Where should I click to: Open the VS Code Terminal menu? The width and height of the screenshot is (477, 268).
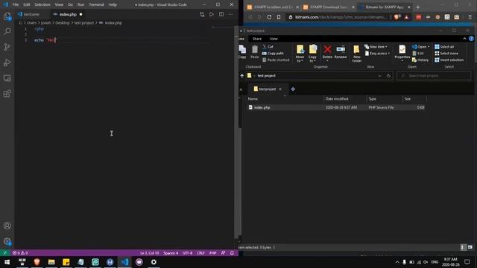click(96, 4)
